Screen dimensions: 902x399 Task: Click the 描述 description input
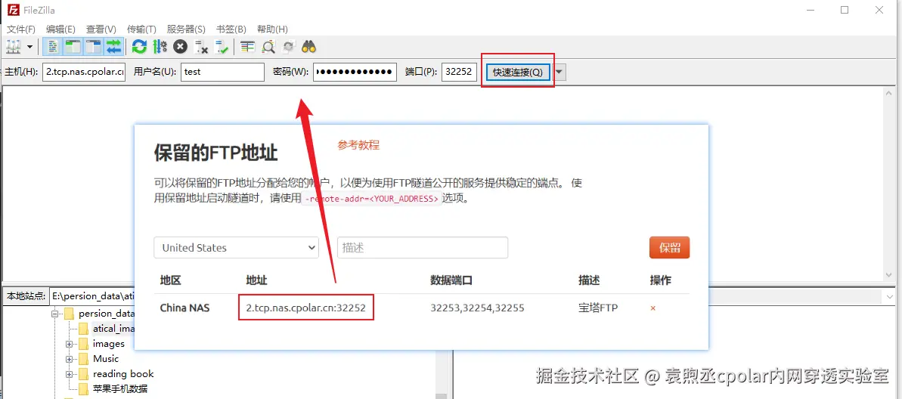coord(422,248)
